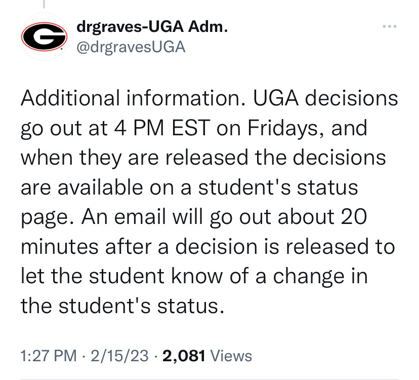Viewport: 419px width, 380px height.
Task: Click the thread connector line above the avatar
Action: pos(44,5)
